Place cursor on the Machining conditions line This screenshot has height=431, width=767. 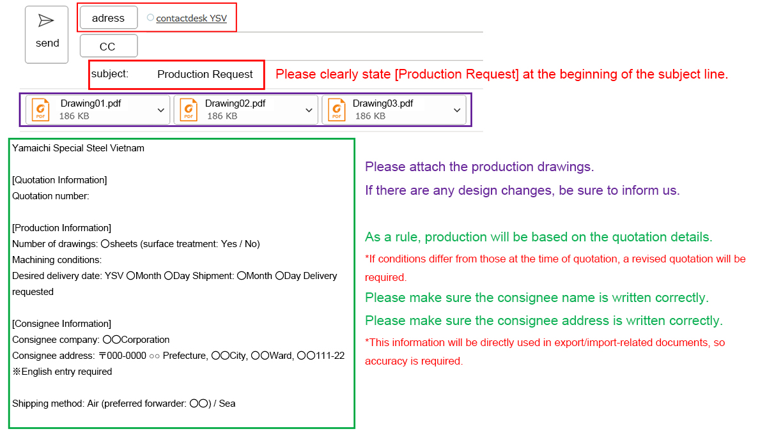click(x=57, y=260)
